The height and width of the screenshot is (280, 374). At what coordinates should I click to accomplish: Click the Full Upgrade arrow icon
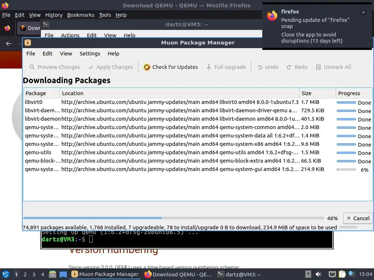pyautogui.click(x=209, y=67)
